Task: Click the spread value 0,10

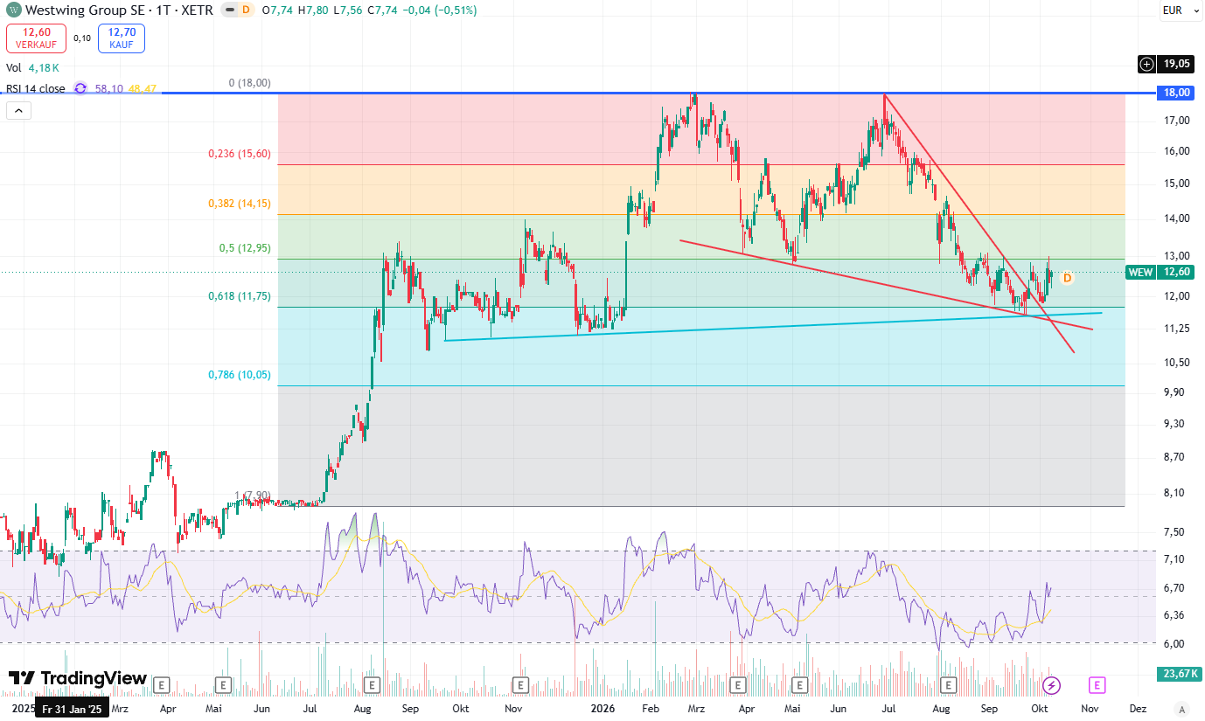Action: tap(82, 38)
